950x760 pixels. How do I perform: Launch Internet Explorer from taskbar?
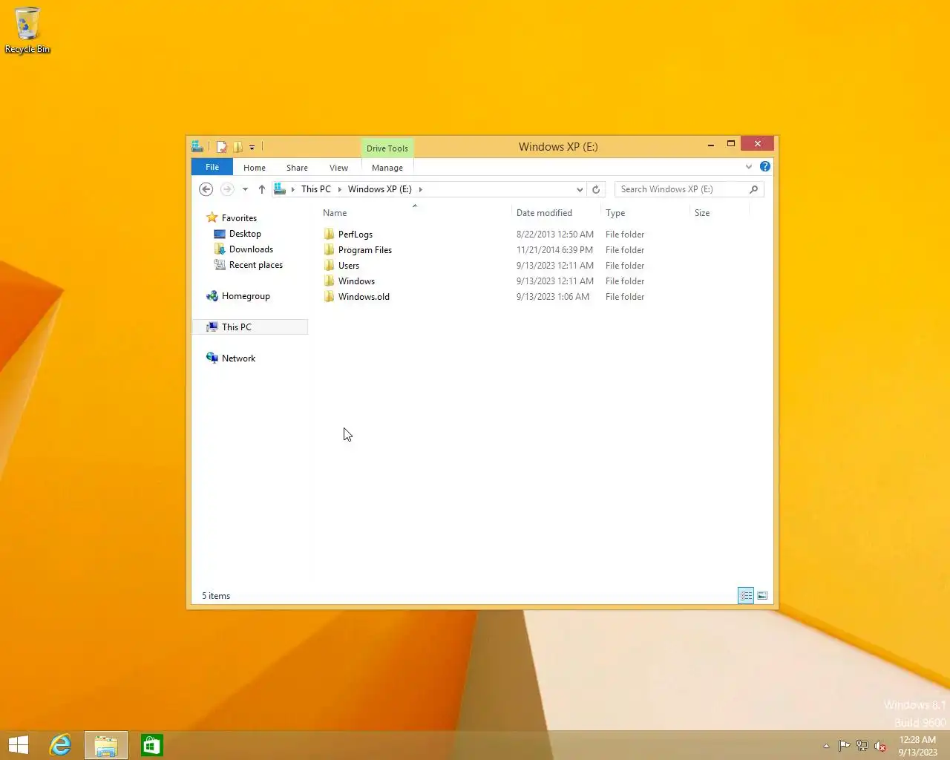(60, 745)
